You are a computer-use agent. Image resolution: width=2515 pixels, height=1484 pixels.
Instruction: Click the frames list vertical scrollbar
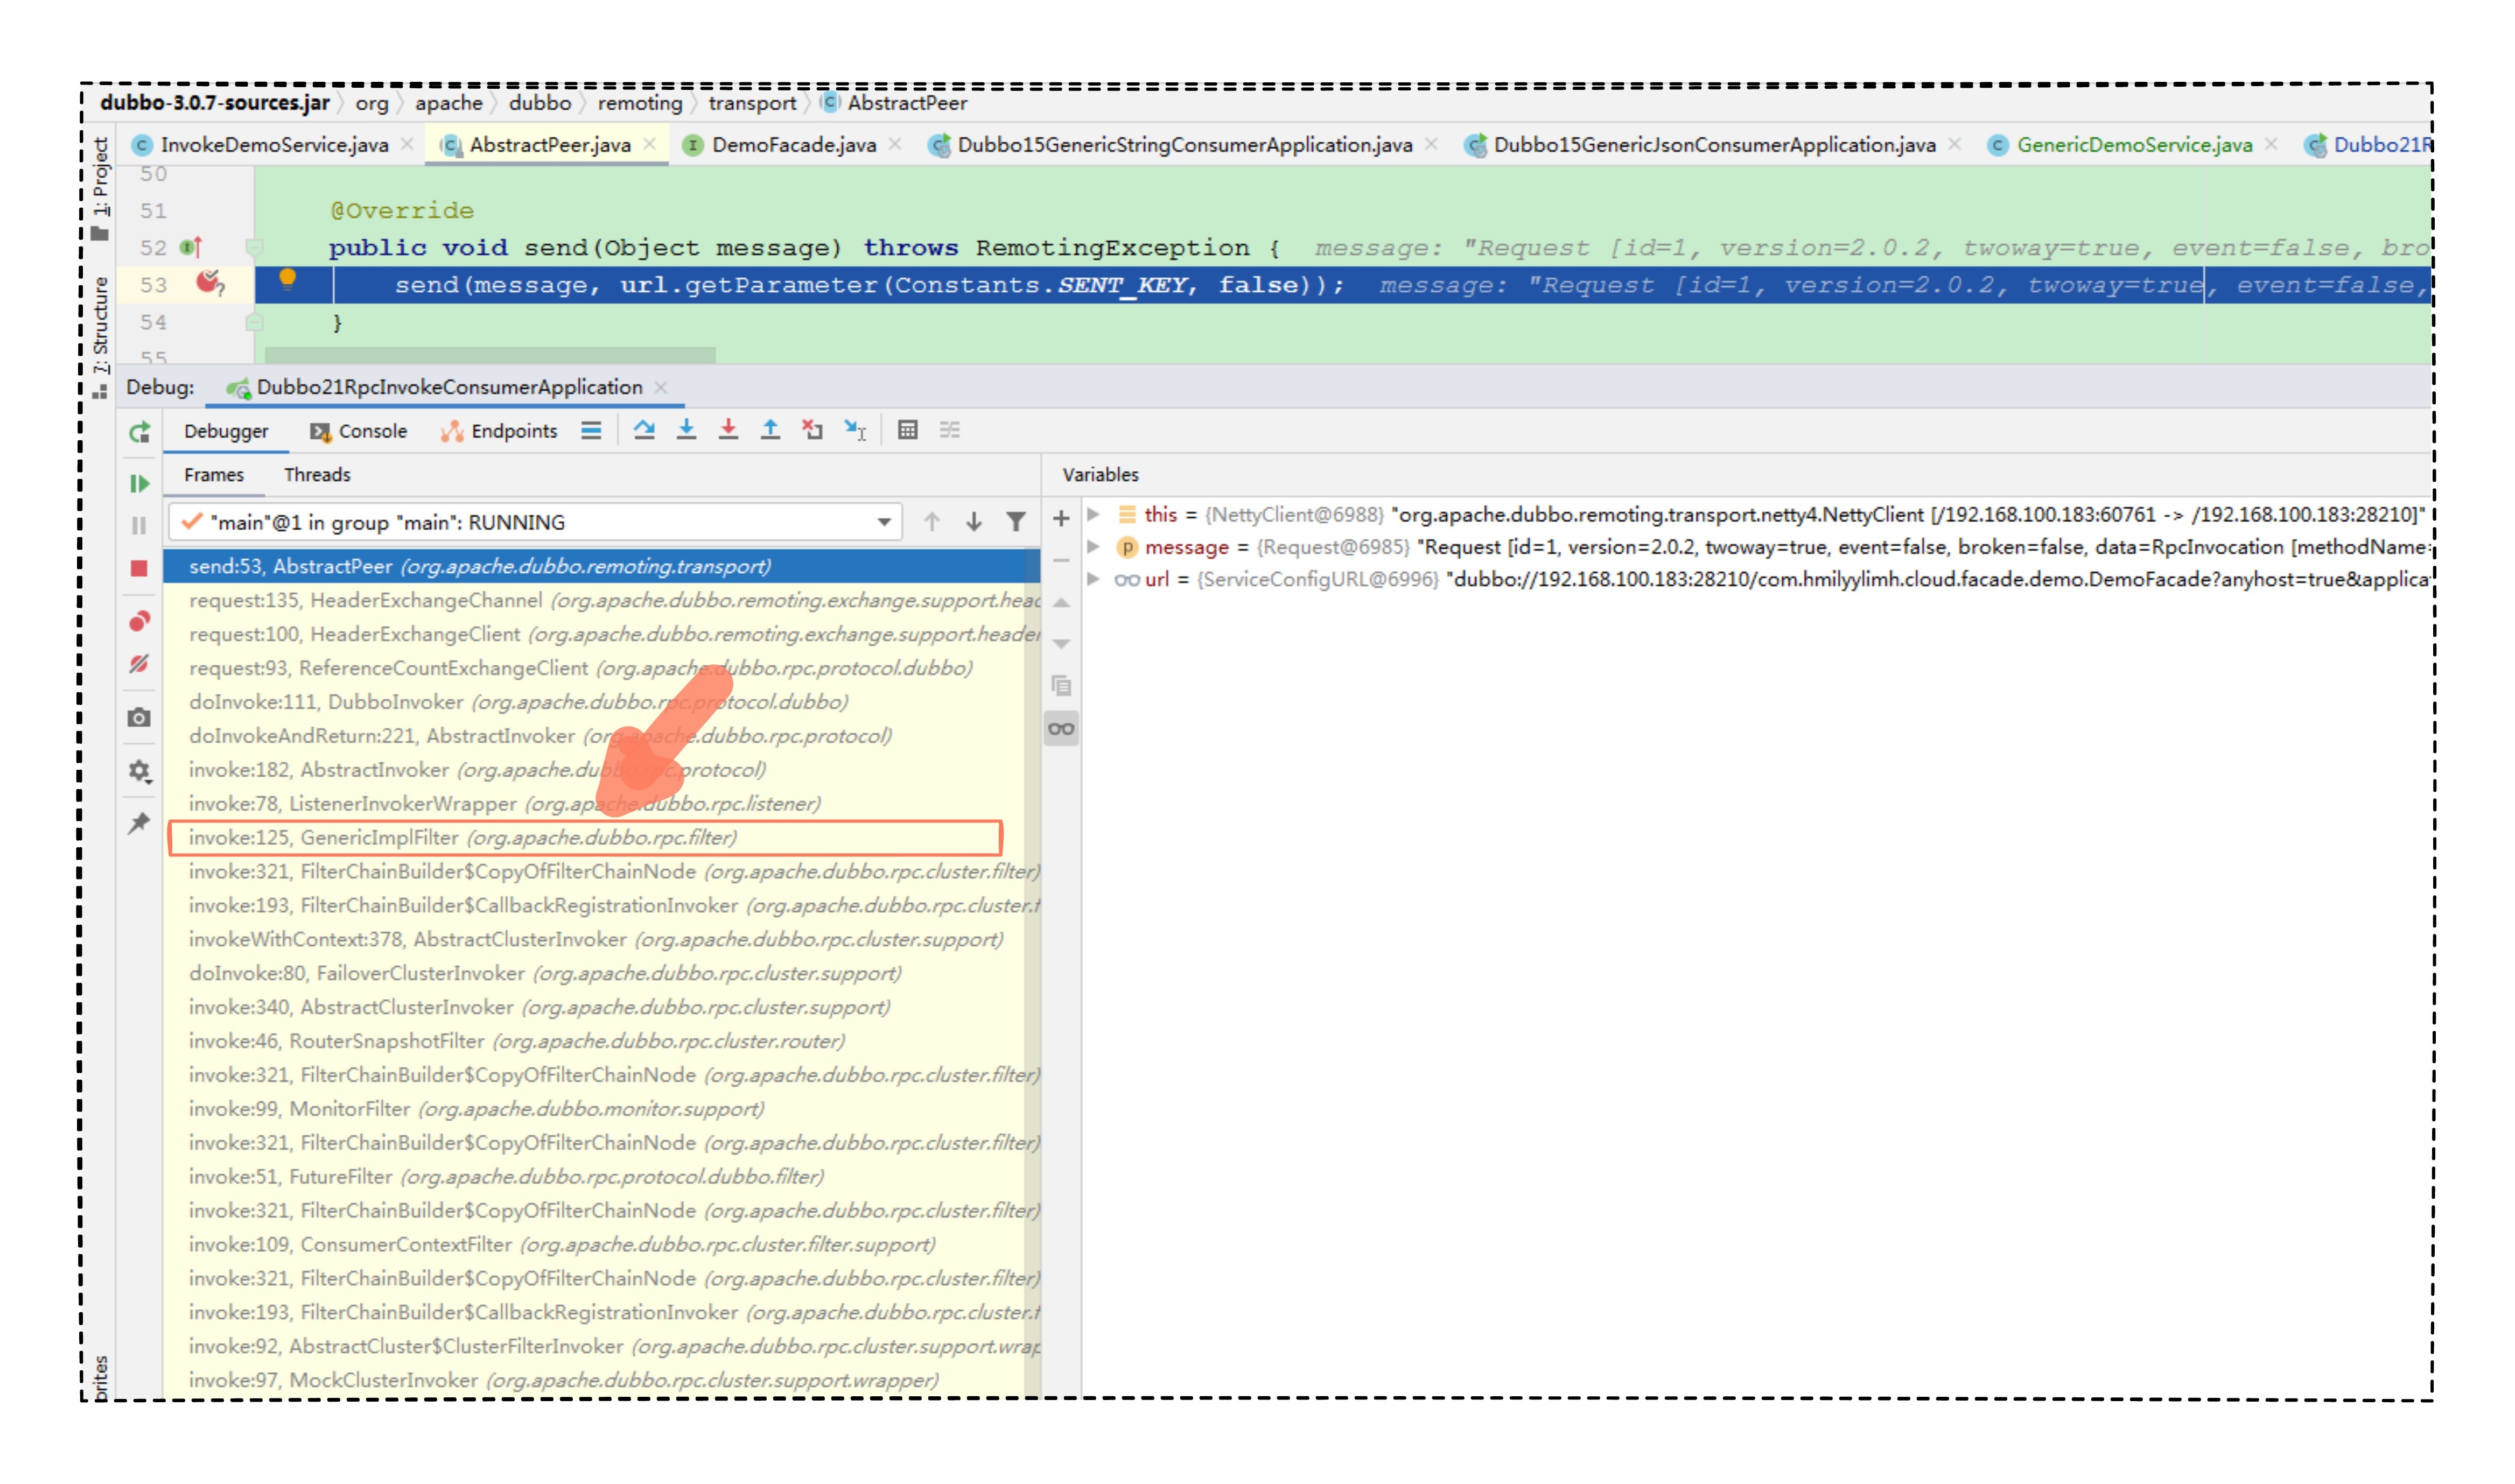pos(1032,900)
